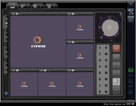Screen dimensions: 136x106
Task: Click the circle icon on the PTZ ring
Action: tap(101, 18)
